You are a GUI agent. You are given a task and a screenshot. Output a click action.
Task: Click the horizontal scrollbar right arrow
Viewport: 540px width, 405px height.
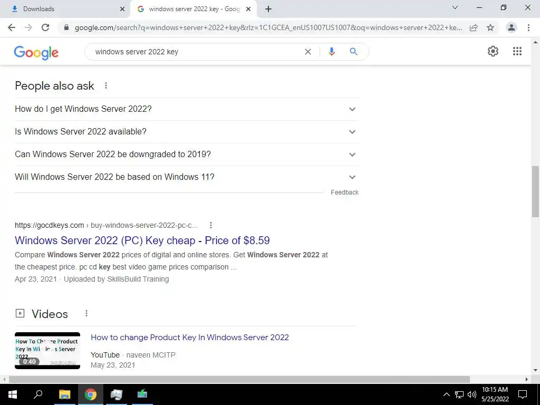click(x=527, y=380)
